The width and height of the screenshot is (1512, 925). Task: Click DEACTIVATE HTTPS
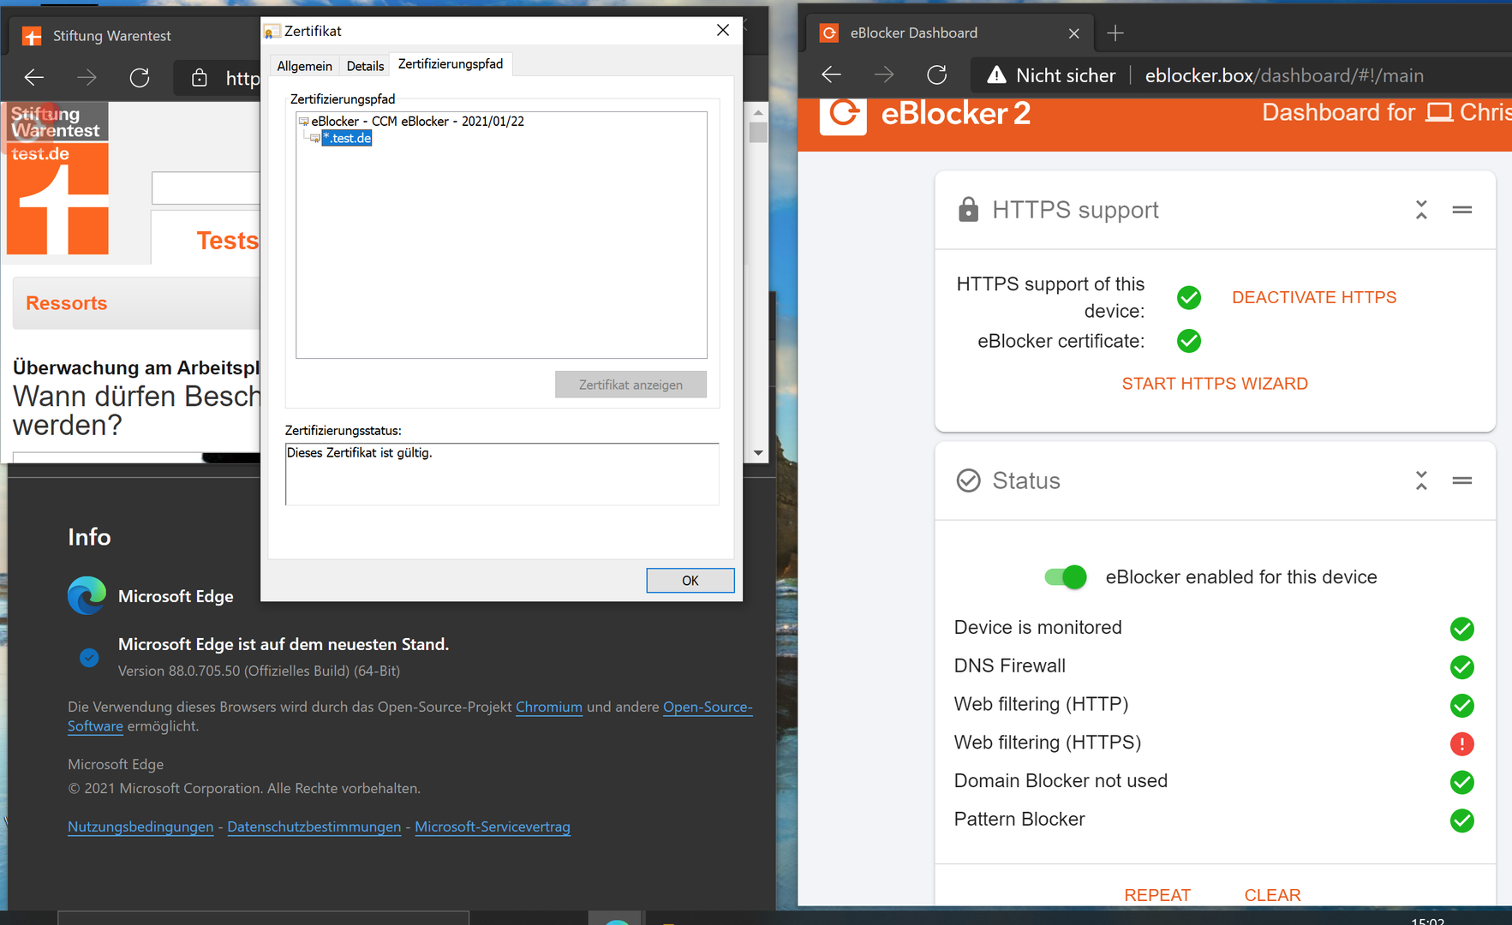[1314, 297]
